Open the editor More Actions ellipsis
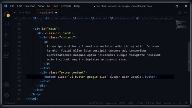The width and height of the screenshot is (192, 108). pyautogui.click(x=185, y=12)
